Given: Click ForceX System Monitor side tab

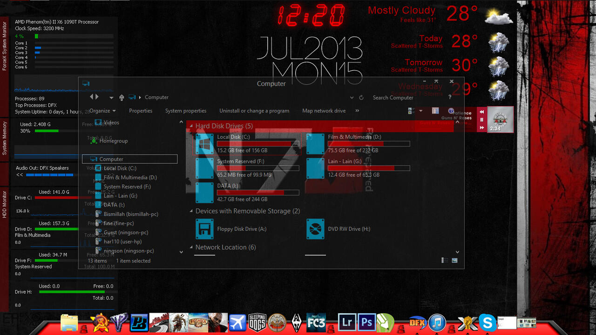Looking at the screenshot, I should coord(5,45).
